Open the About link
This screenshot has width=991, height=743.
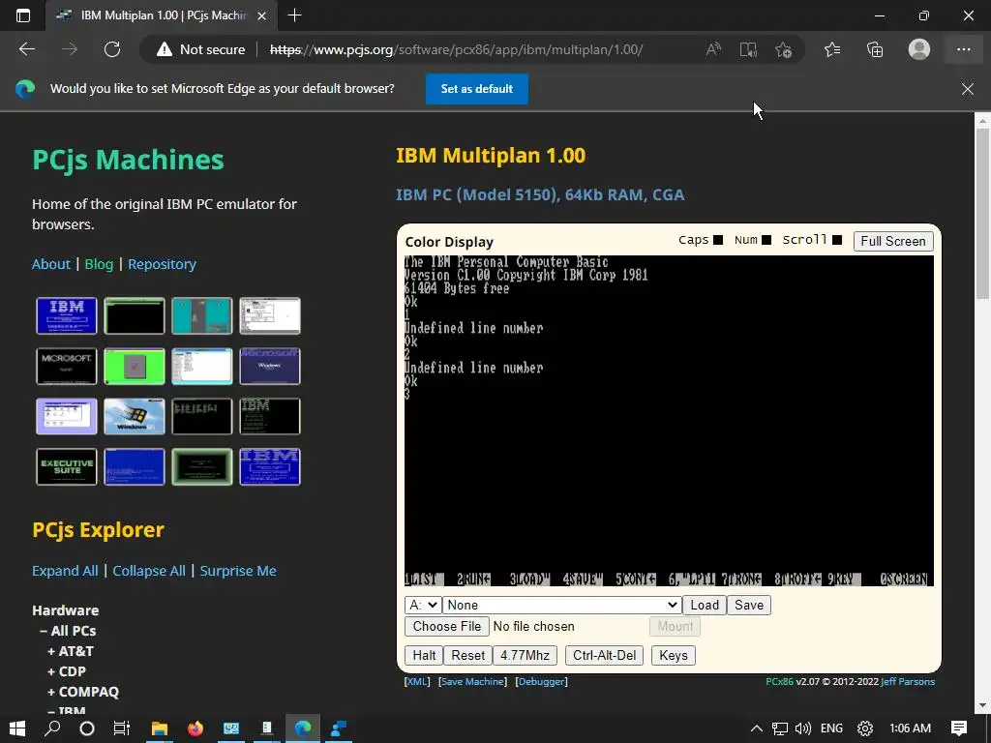[51, 264]
